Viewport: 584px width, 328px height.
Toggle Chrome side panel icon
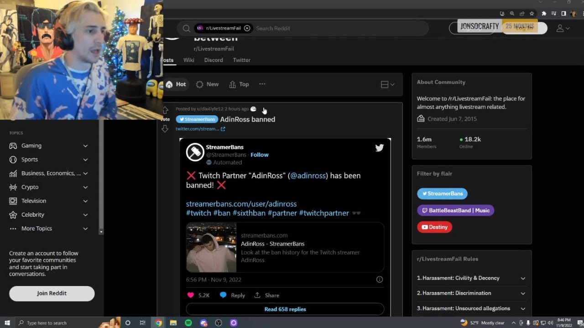pyautogui.click(x=563, y=14)
